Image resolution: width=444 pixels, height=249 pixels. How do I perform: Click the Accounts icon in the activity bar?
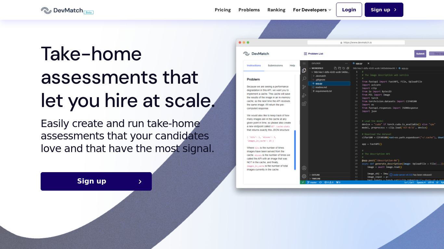(x=304, y=168)
